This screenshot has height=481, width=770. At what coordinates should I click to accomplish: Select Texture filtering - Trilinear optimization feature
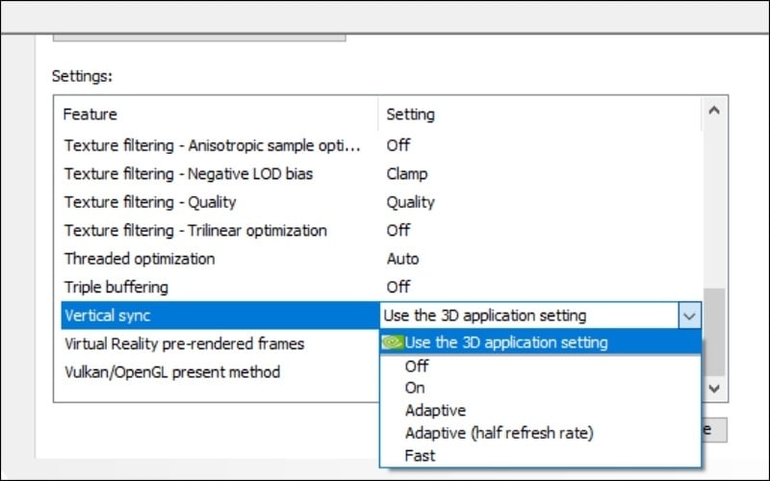(x=194, y=231)
